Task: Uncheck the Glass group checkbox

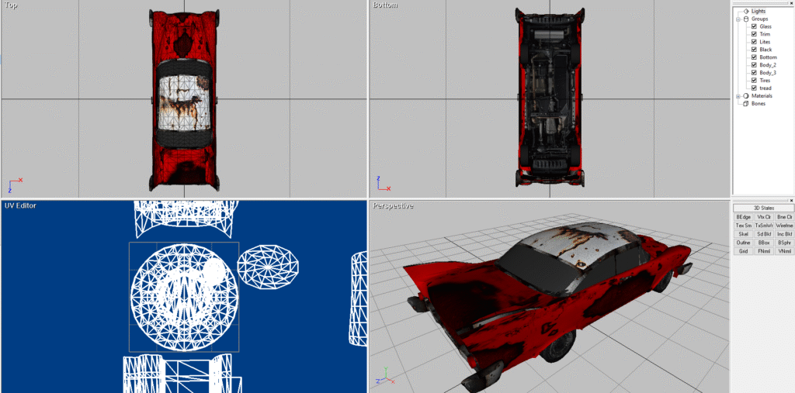Action: (754, 26)
